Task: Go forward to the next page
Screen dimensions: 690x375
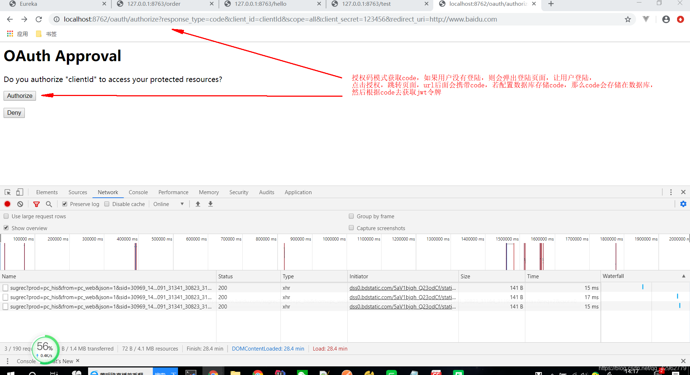Action: pos(24,19)
